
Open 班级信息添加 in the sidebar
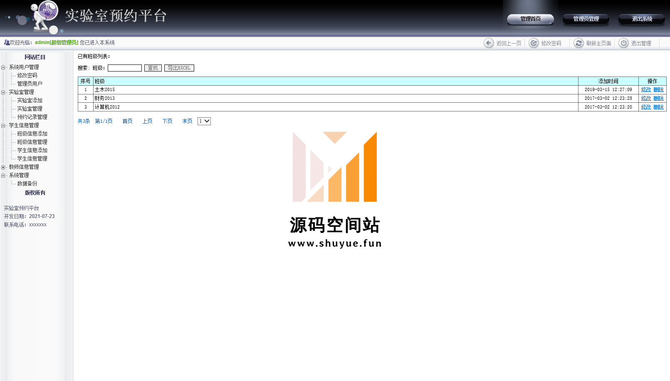coord(32,134)
